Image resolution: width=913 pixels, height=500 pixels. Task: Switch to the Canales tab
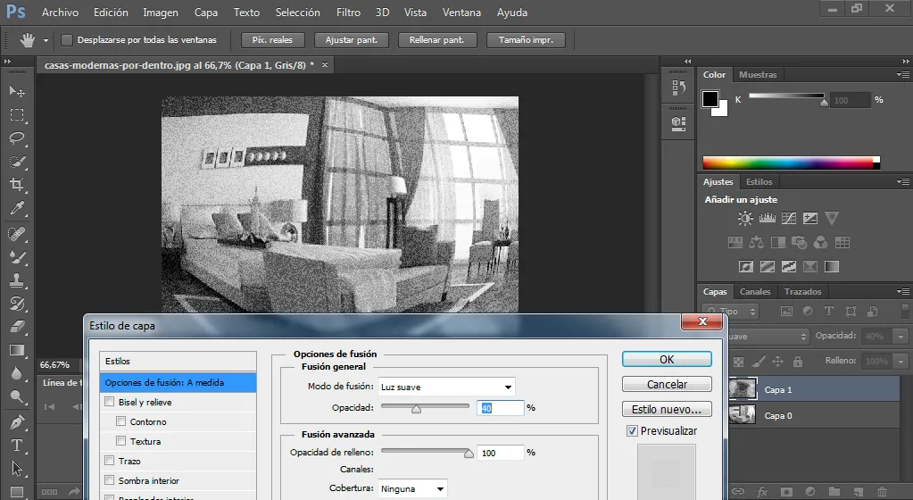click(755, 291)
